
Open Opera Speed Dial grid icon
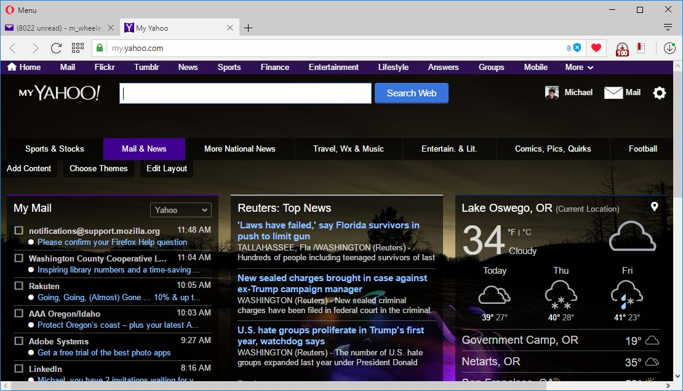click(78, 48)
